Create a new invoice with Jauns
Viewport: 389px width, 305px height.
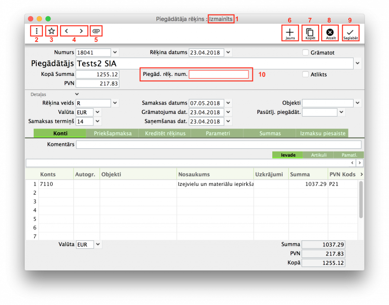click(290, 33)
